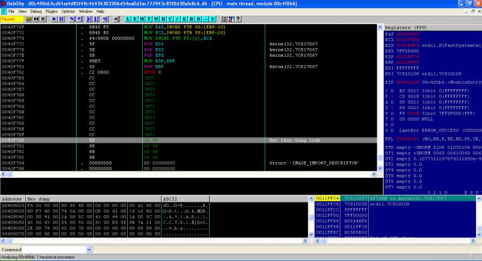Show Executable modules with E button
Screen dimensions: 482x261
(x=135, y=19)
